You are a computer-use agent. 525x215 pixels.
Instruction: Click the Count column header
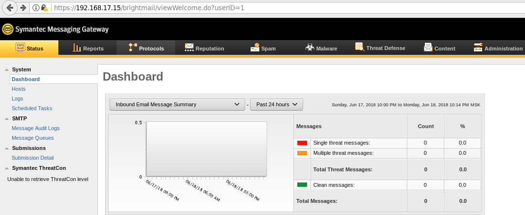[x=426, y=126]
